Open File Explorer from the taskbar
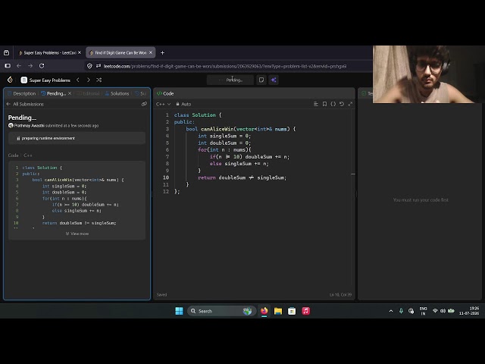 coord(278,311)
